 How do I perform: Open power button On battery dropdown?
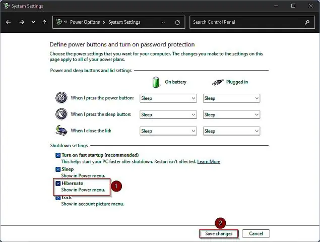[x=168, y=98]
